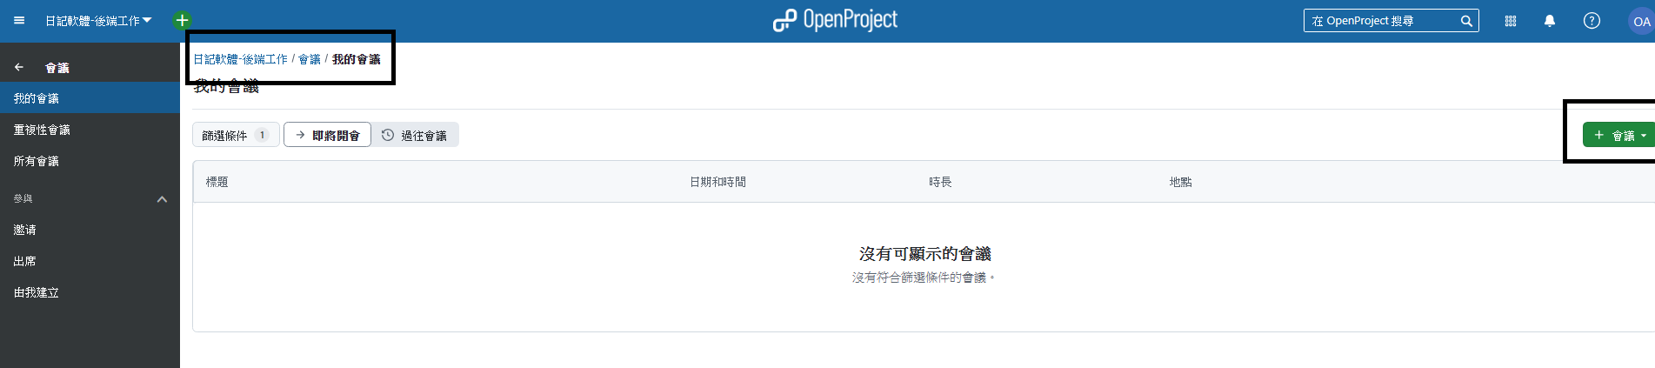Open the modules grid icon

[1511, 21]
